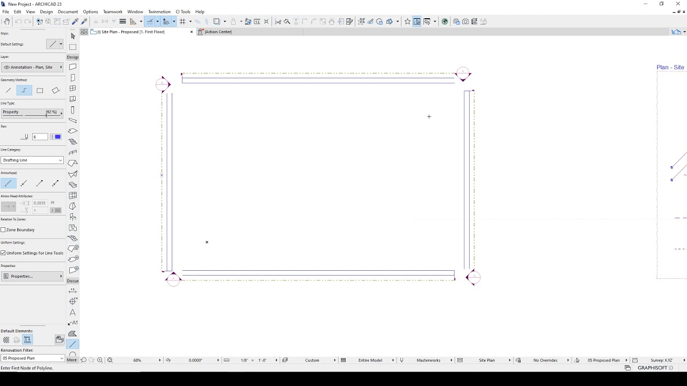Expand the Properties panel flyout

pyautogui.click(x=32, y=276)
